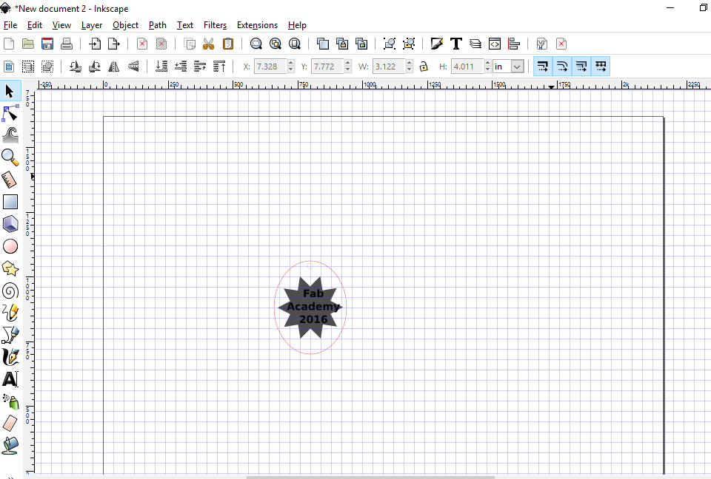
Task: Click the Export icon
Action: pos(114,44)
